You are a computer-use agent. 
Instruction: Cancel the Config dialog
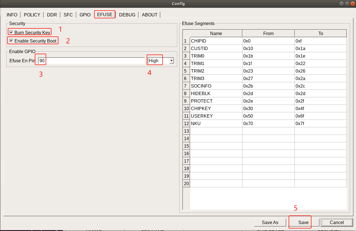pyautogui.click(x=337, y=222)
